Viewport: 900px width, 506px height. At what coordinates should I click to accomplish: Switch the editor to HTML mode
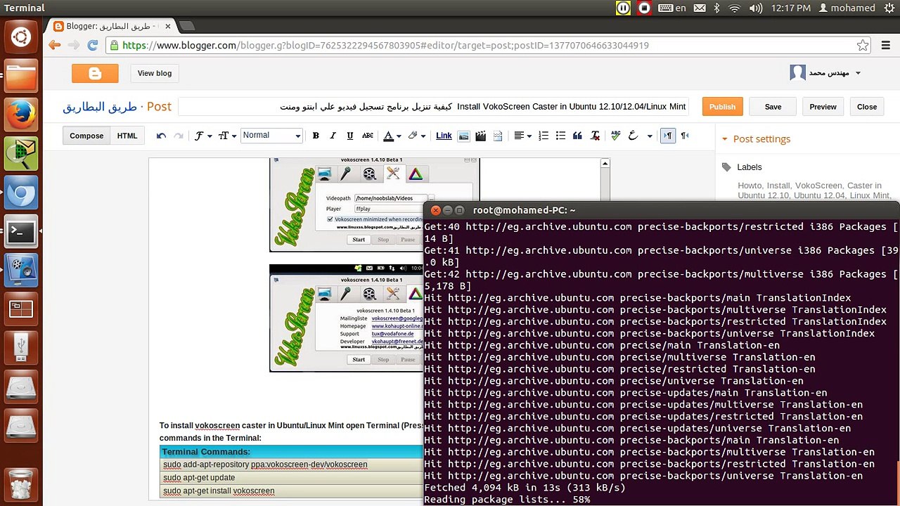(x=127, y=136)
